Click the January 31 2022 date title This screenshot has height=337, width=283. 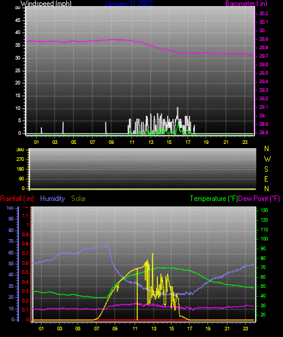128,3
